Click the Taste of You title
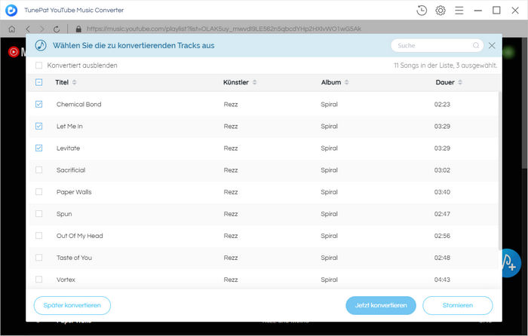Image resolution: width=528 pixels, height=336 pixels. coord(74,258)
